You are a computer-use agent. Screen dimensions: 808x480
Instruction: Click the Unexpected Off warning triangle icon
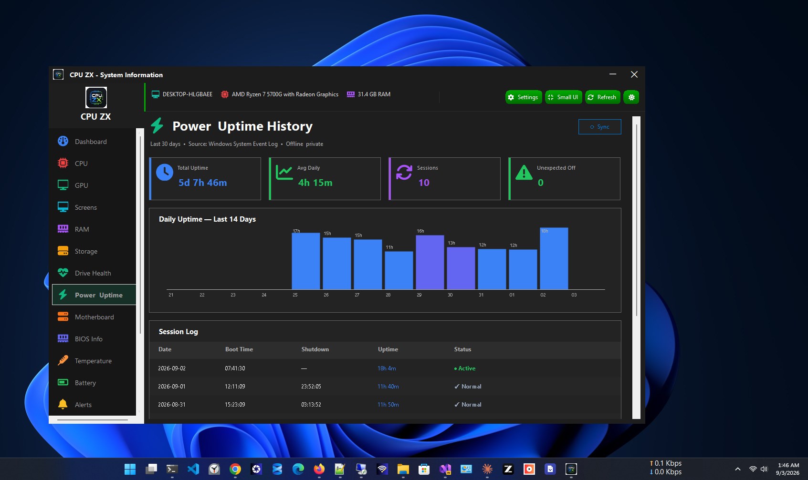(x=524, y=172)
